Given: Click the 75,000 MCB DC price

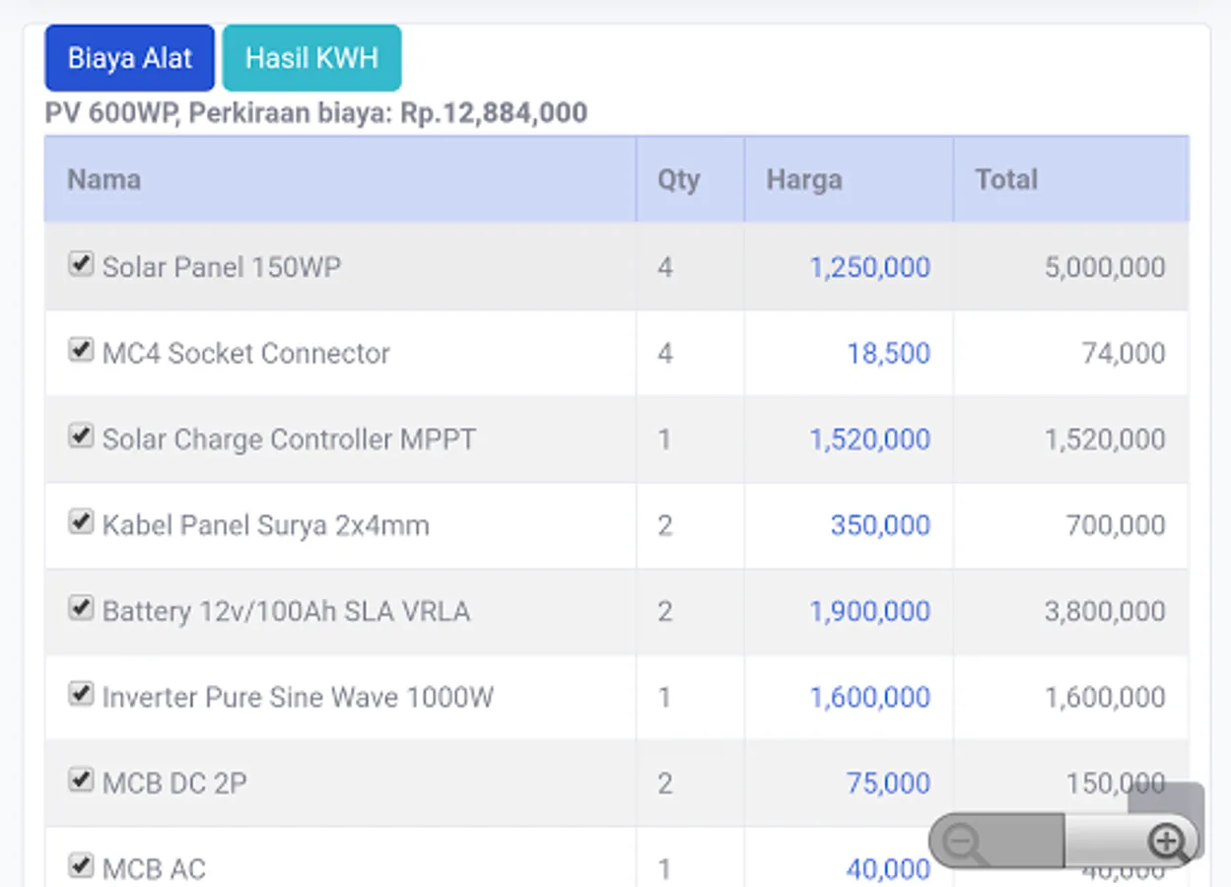Looking at the screenshot, I should point(887,784).
